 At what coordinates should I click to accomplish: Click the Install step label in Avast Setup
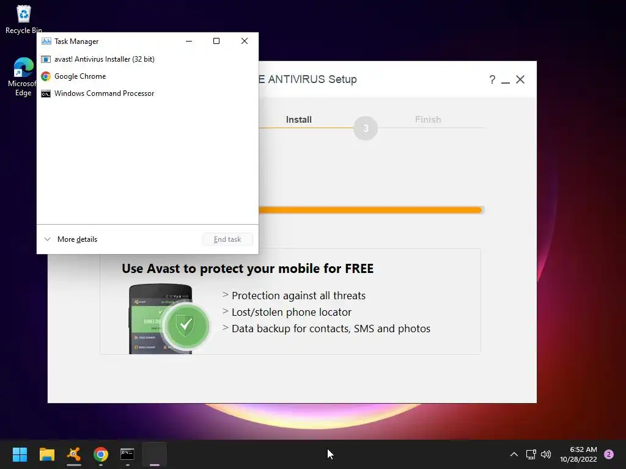[x=298, y=120]
